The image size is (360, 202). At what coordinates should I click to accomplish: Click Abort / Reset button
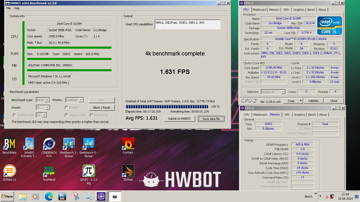pyautogui.click(x=102, y=108)
